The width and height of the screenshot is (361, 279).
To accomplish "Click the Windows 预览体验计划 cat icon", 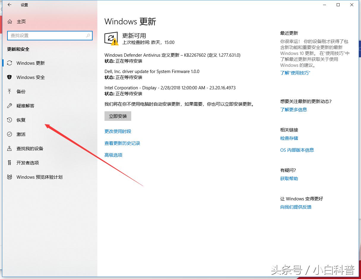I will coord(9,177).
